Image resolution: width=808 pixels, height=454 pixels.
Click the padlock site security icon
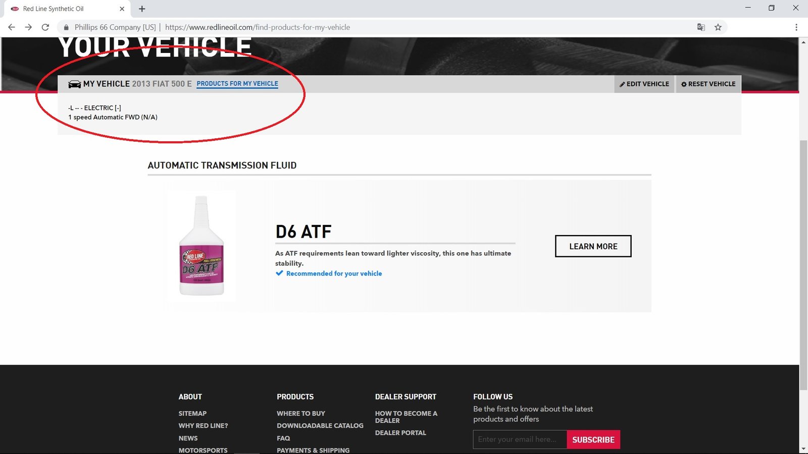(x=66, y=27)
